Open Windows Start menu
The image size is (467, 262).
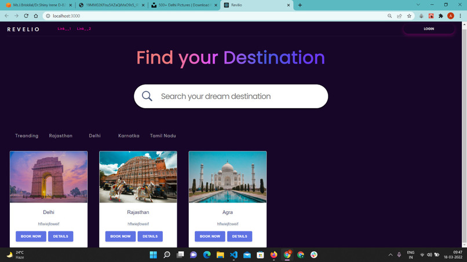coord(154,255)
